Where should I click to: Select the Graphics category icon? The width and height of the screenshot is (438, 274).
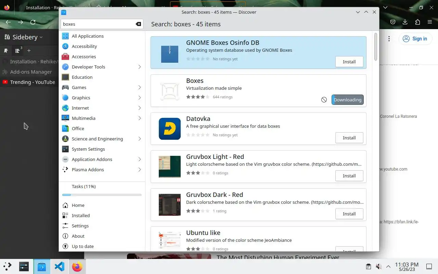65,98
